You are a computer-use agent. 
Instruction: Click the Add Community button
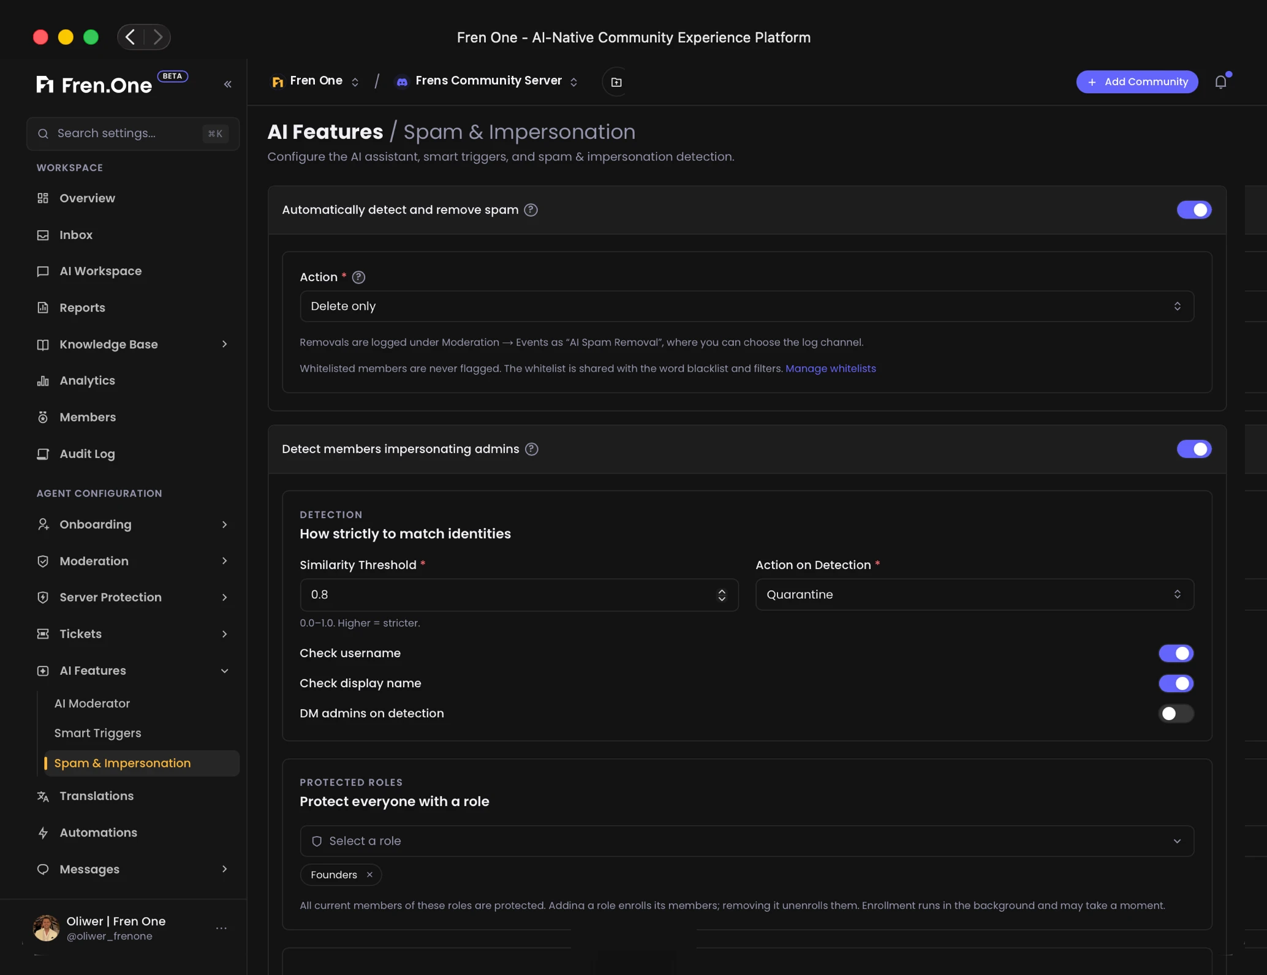click(x=1137, y=81)
